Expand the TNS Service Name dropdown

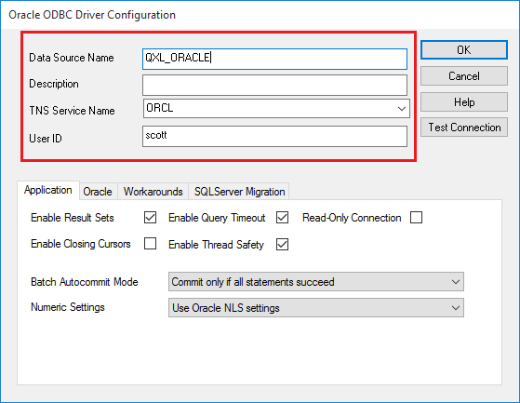click(276, 109)
